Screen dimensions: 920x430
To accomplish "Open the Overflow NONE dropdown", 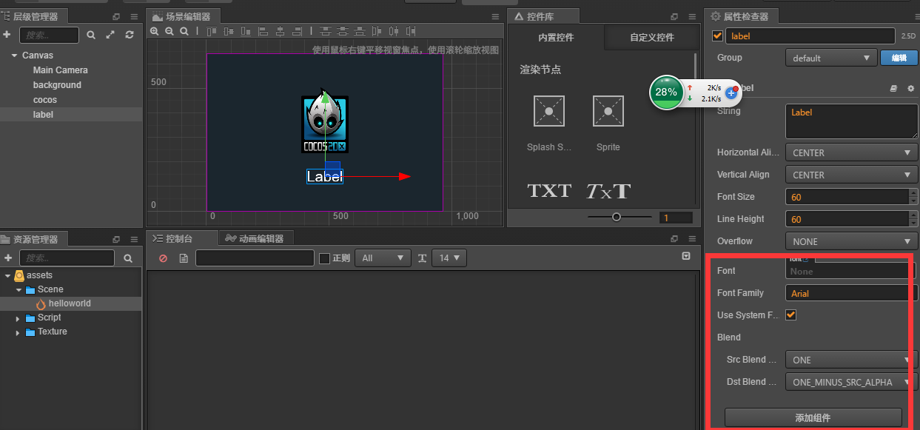I will click(851, 241).
